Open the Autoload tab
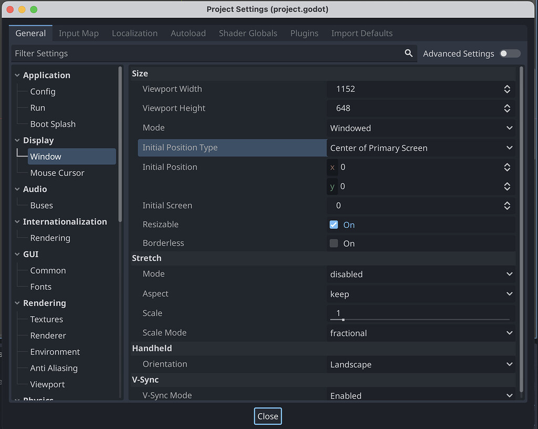 [x=188, y=33]
